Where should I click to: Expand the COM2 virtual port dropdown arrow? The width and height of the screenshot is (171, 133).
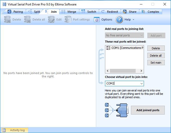coord(142,83)
